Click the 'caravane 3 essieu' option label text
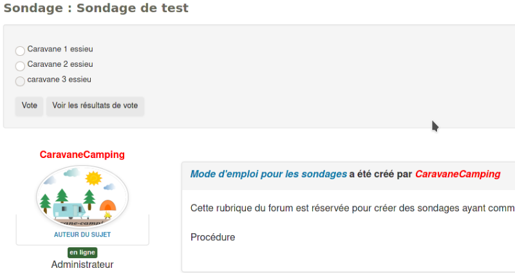 (59, 80)
